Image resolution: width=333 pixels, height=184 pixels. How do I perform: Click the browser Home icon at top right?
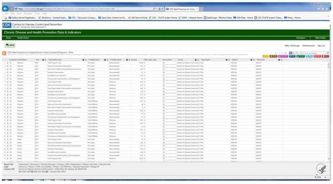[x=318, y=9]
